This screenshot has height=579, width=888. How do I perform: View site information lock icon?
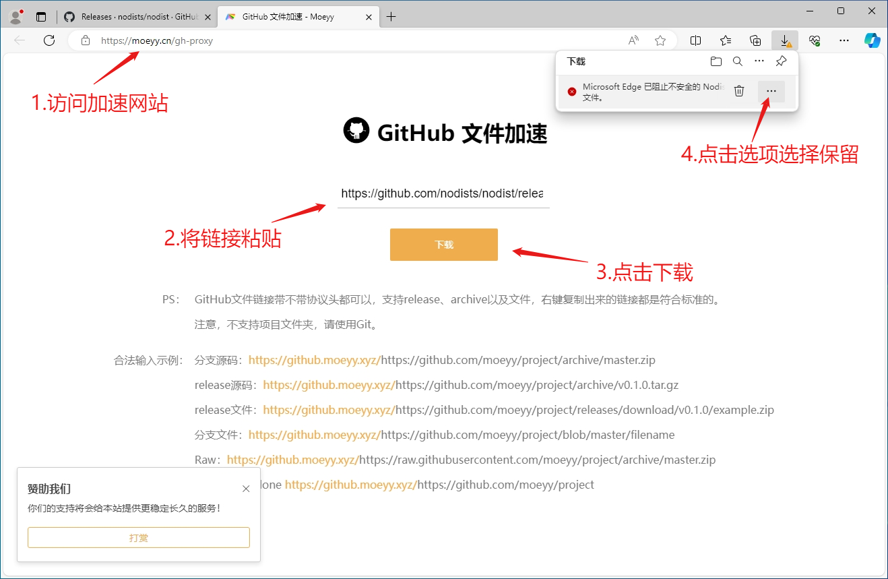tap(86, 40)
